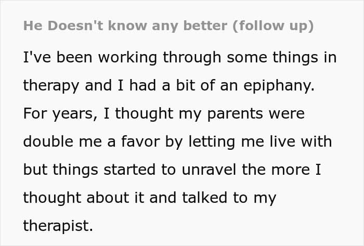
Task: Click the phrase "For years" in the text
Action: point(53,114)
